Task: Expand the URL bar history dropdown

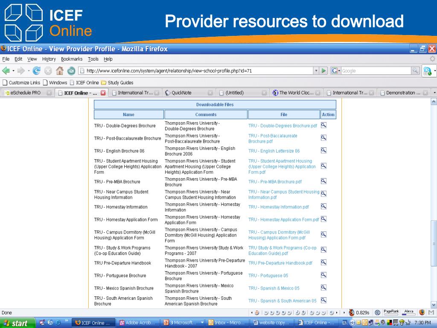Action: pyautogui.click(x=316, y=71)
